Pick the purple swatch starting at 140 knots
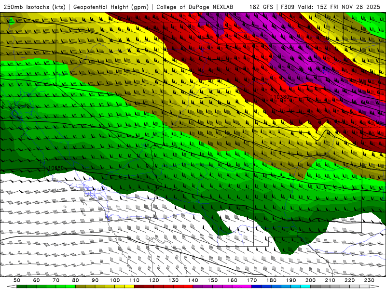Image resolution: width=386 pixels, height=289 pixels. pyautogui.click(x=198, y=287)
